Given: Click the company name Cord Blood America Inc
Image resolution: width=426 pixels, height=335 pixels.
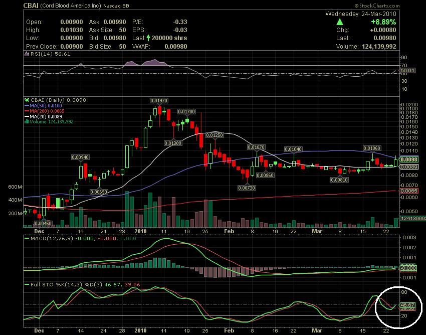Looking at the screenshot, I should pyautogui.click(x=71, y=6).
